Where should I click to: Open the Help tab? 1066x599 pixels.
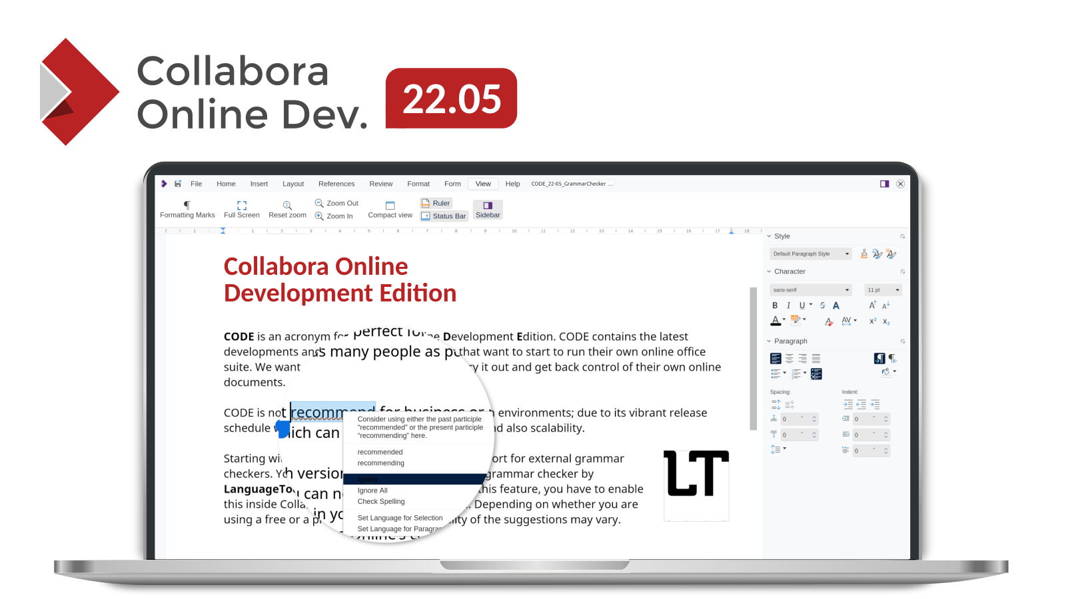(512, 184)
